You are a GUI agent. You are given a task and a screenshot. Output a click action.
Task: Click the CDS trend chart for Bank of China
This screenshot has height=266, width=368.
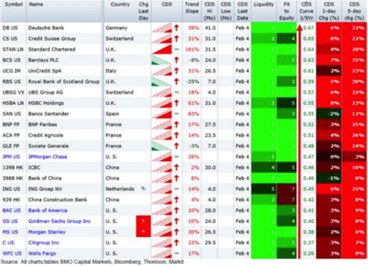[162, 178]
